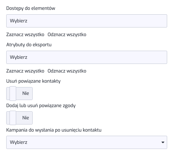The height and width of the screenshot is (151, 174).
Task: Click Odznacz wszystko under Atrybuty do eksportu
Action: (67, 71)
